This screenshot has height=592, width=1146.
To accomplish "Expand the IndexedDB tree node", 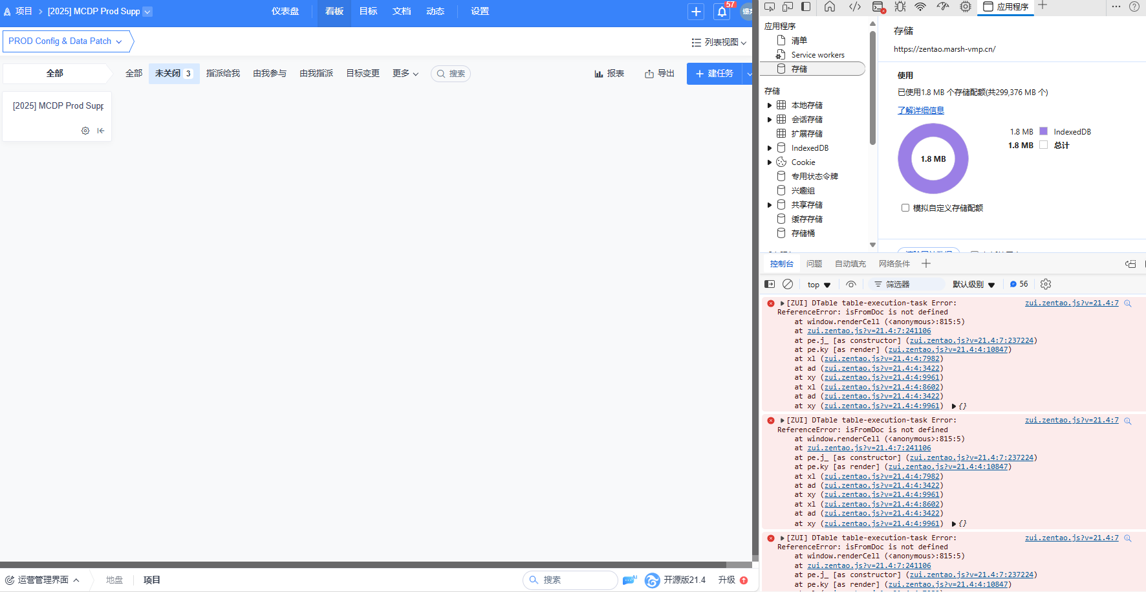I will [x=770, y=148].
